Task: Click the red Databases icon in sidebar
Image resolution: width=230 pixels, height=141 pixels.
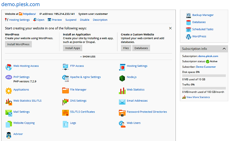Action: [188, 23]
